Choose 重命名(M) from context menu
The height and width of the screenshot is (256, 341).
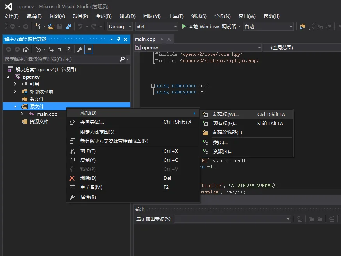point(133,187)
